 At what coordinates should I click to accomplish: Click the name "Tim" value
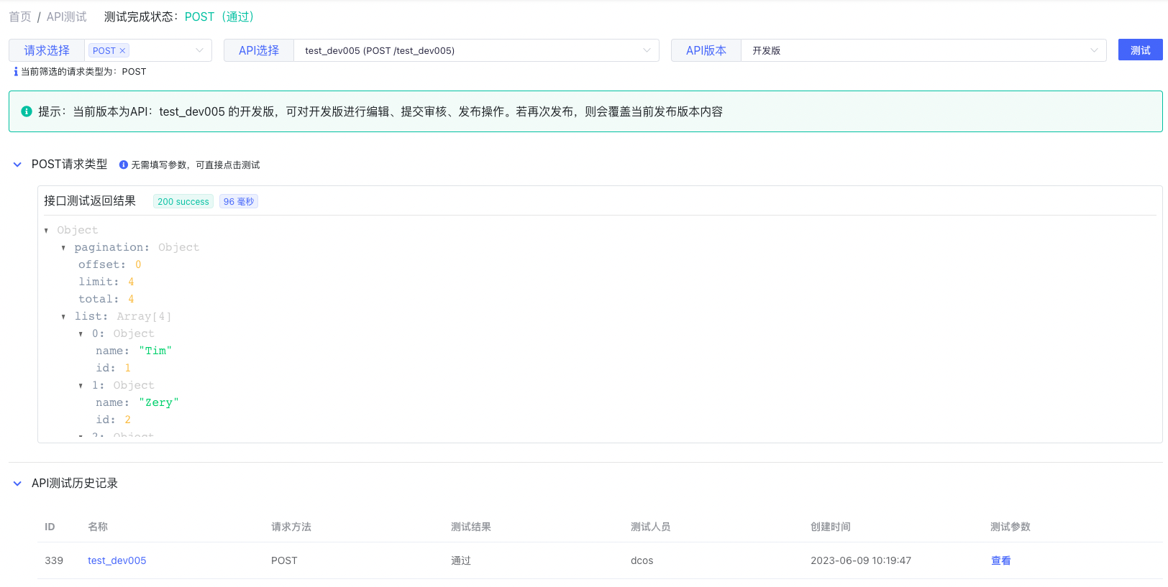tap(155, 351)
